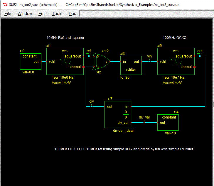Click the val=0.0 parameter text
This screenshot has height=186, width=214.
(28, 72)
